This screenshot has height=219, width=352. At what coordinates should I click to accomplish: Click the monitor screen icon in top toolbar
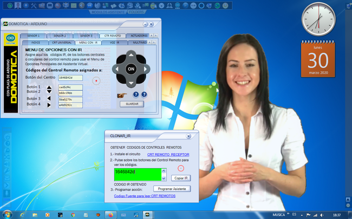pos(50,5)
